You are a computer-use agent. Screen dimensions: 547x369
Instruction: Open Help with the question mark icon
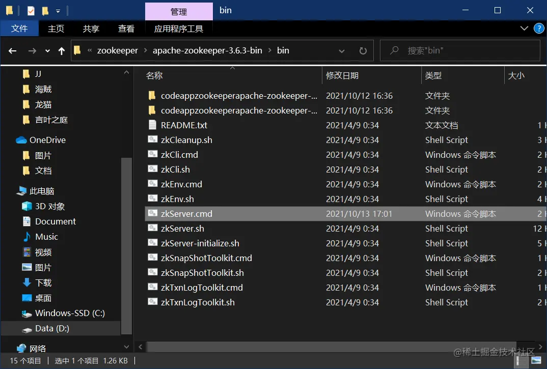tap(539, 29)
